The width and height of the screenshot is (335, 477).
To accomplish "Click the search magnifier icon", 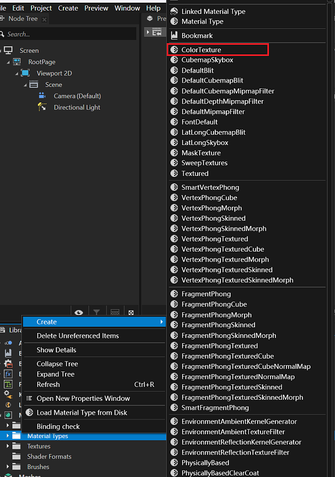I will point(2,34).
